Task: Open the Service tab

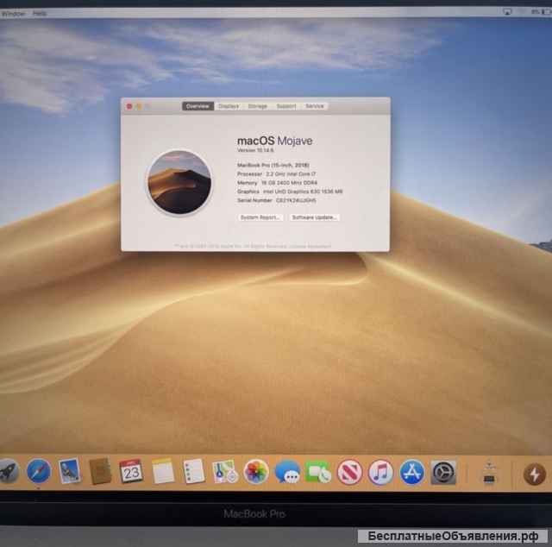Action: (314, 106)
